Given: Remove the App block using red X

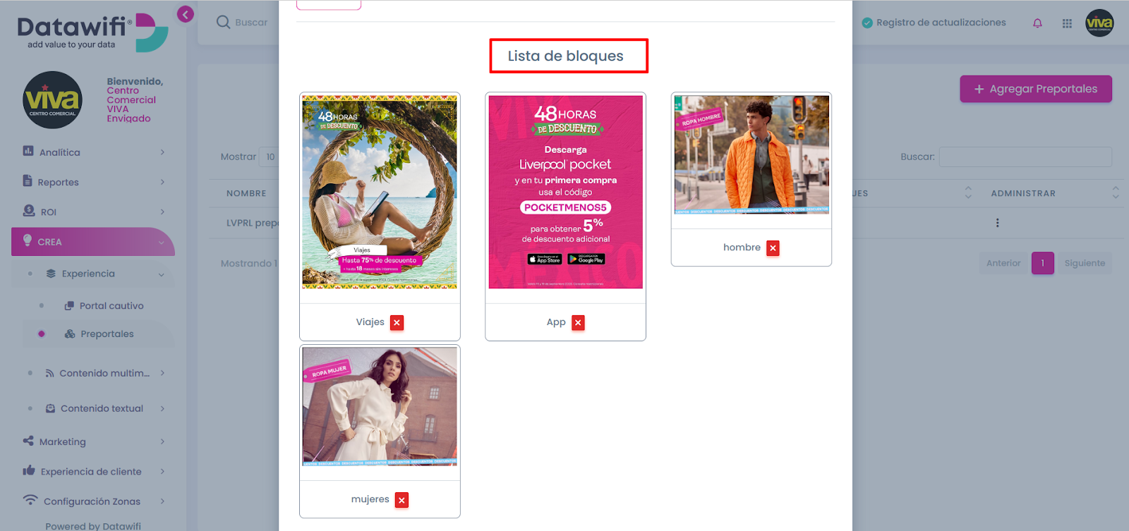Looking at the screenshot, I should (x=578, y=322).
